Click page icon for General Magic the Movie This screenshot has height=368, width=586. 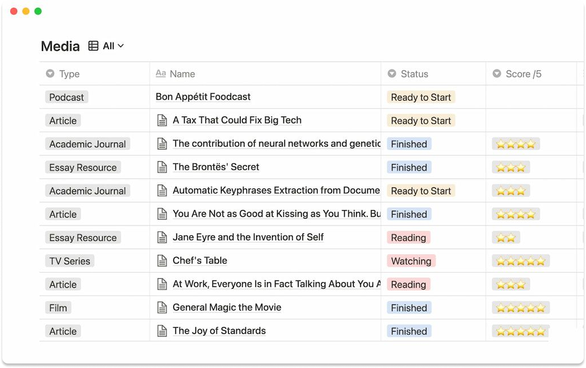click(x=162, y=307)
